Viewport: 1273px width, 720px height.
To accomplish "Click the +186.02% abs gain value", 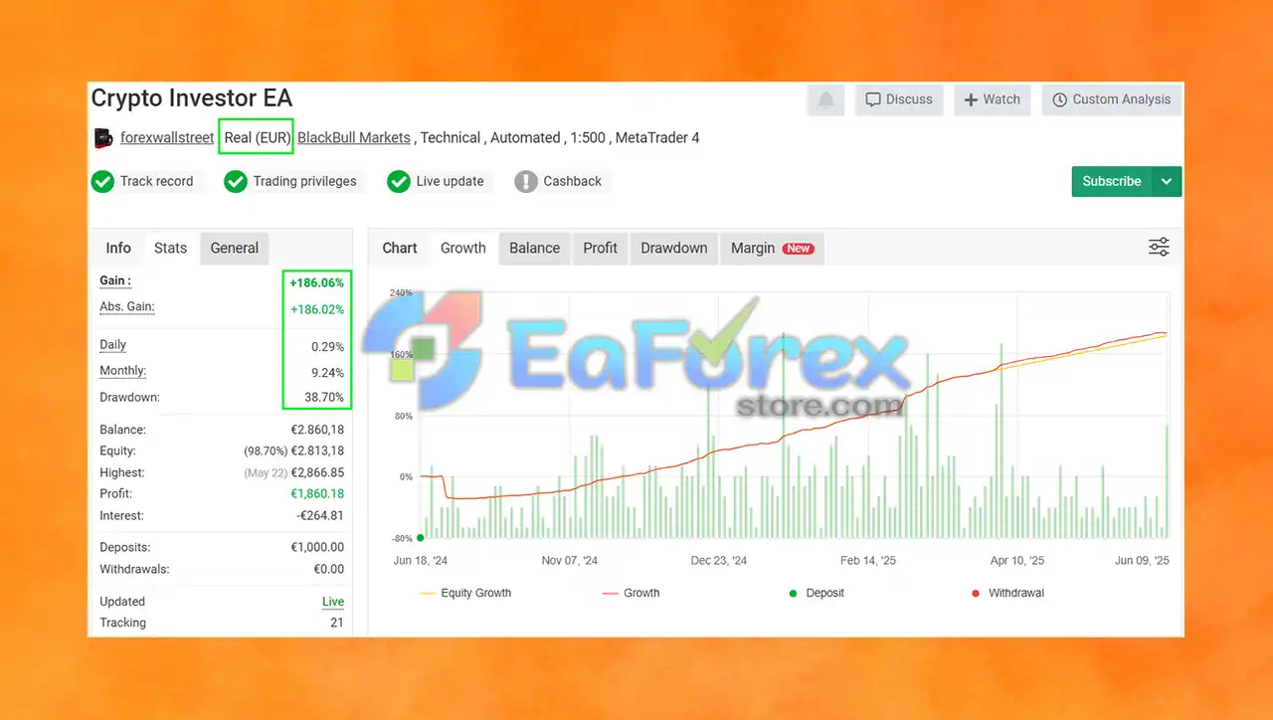I will click(x=317, y=309).
